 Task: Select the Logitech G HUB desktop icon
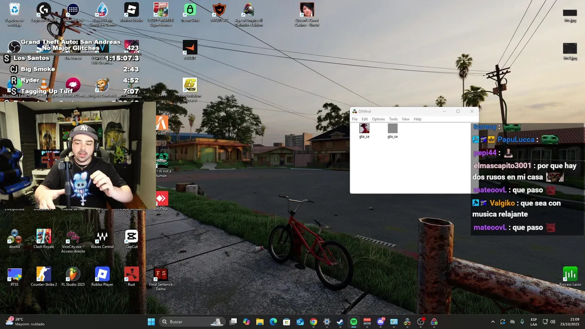[x=44, y=13]
